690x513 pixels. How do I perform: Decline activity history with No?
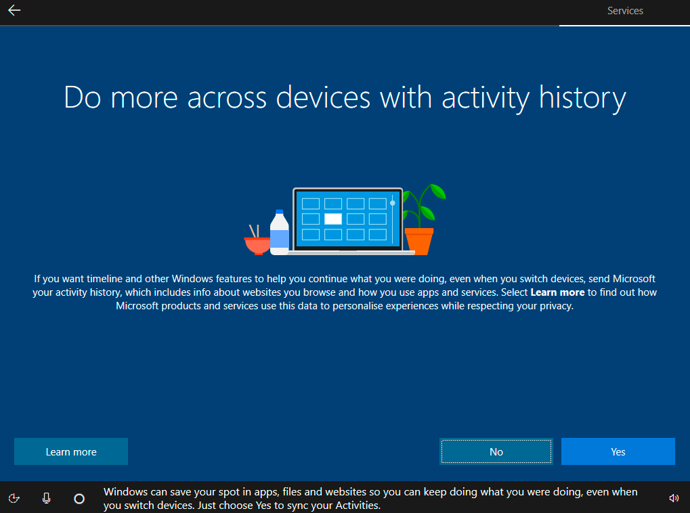tap(496, 451)
